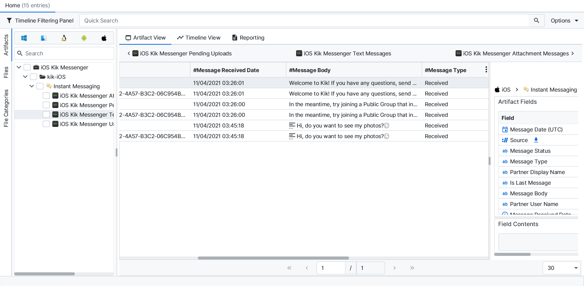Open the column options three-dot menu
Image resolution: width=584 pixels, height=286 pixels.
pyautogui.click(x=486, y=70)
